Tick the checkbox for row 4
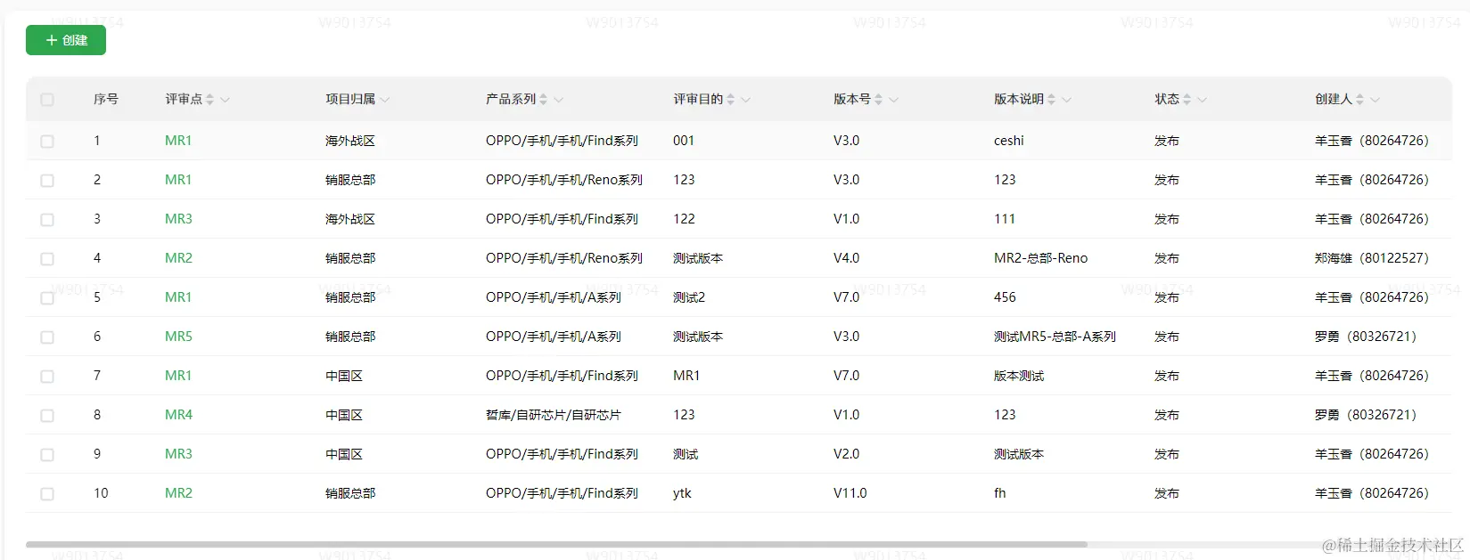1470x560 pixels. tap(47, 259)
